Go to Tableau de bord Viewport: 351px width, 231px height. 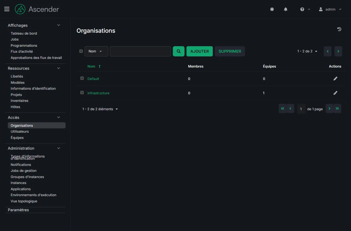tap(24, 34)
